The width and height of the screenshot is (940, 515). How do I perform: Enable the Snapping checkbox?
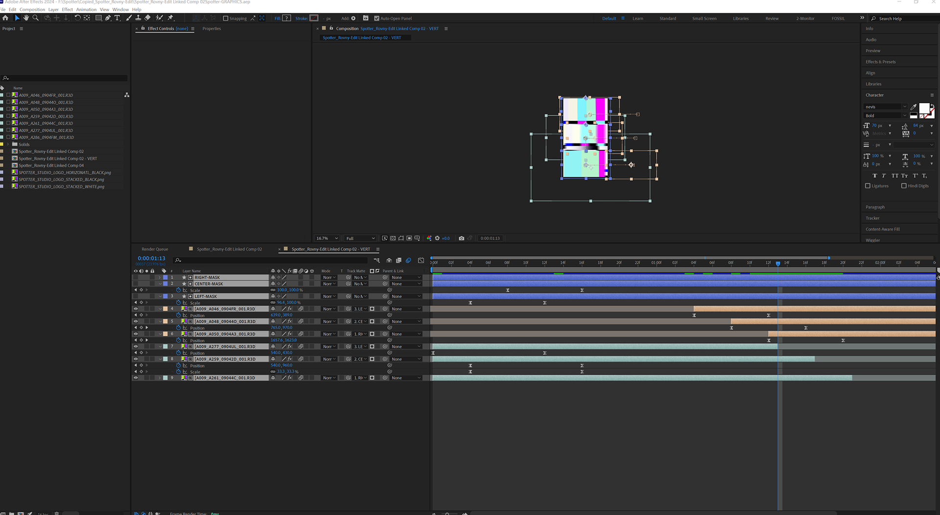(226, 19)
